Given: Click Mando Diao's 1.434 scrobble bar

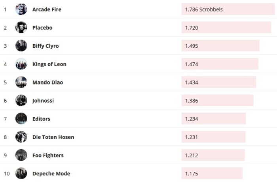Looking at the screenshot, I should coord(218,82).
